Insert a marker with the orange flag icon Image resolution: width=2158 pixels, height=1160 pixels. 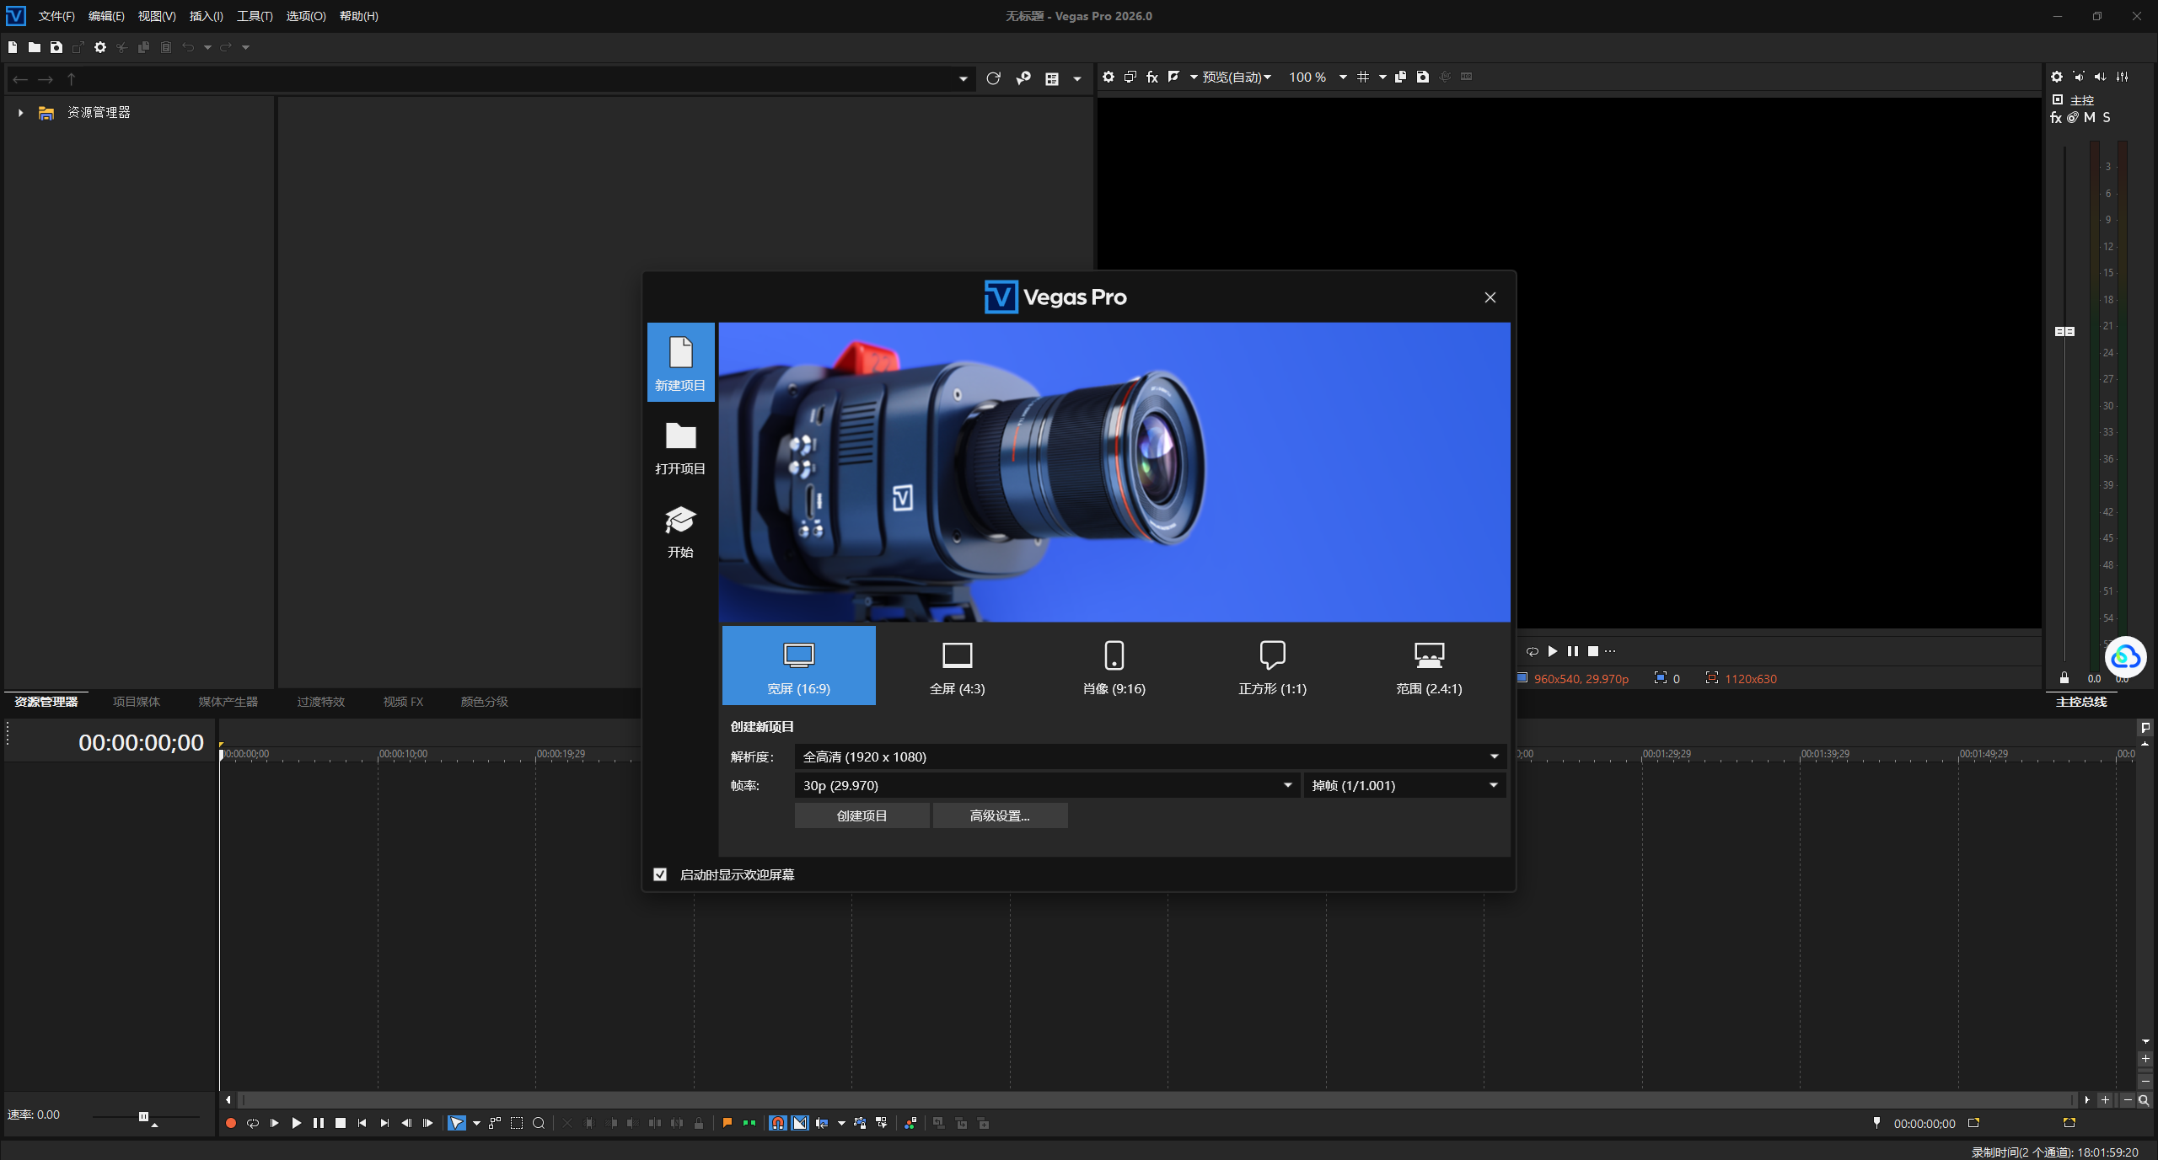point(727,1123)
